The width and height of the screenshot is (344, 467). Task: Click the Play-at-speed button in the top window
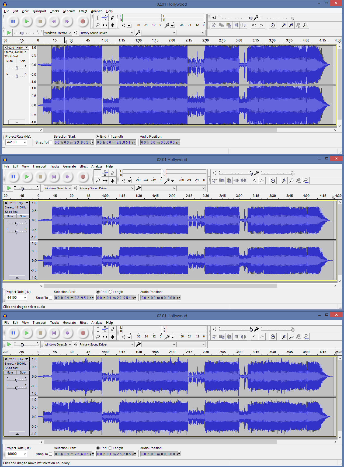[x=9, y=33]
